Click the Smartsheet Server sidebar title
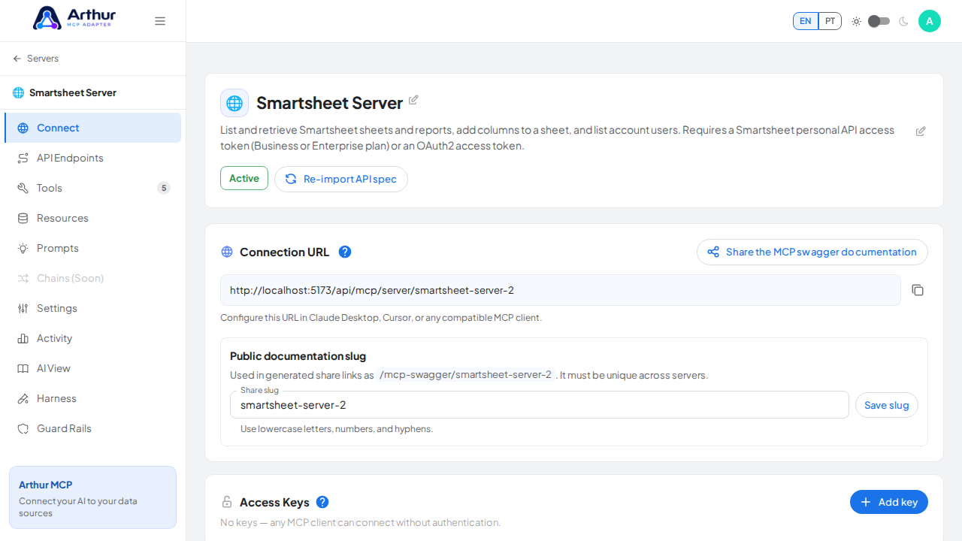Screen dimensions: 962x541 (73, 92)
